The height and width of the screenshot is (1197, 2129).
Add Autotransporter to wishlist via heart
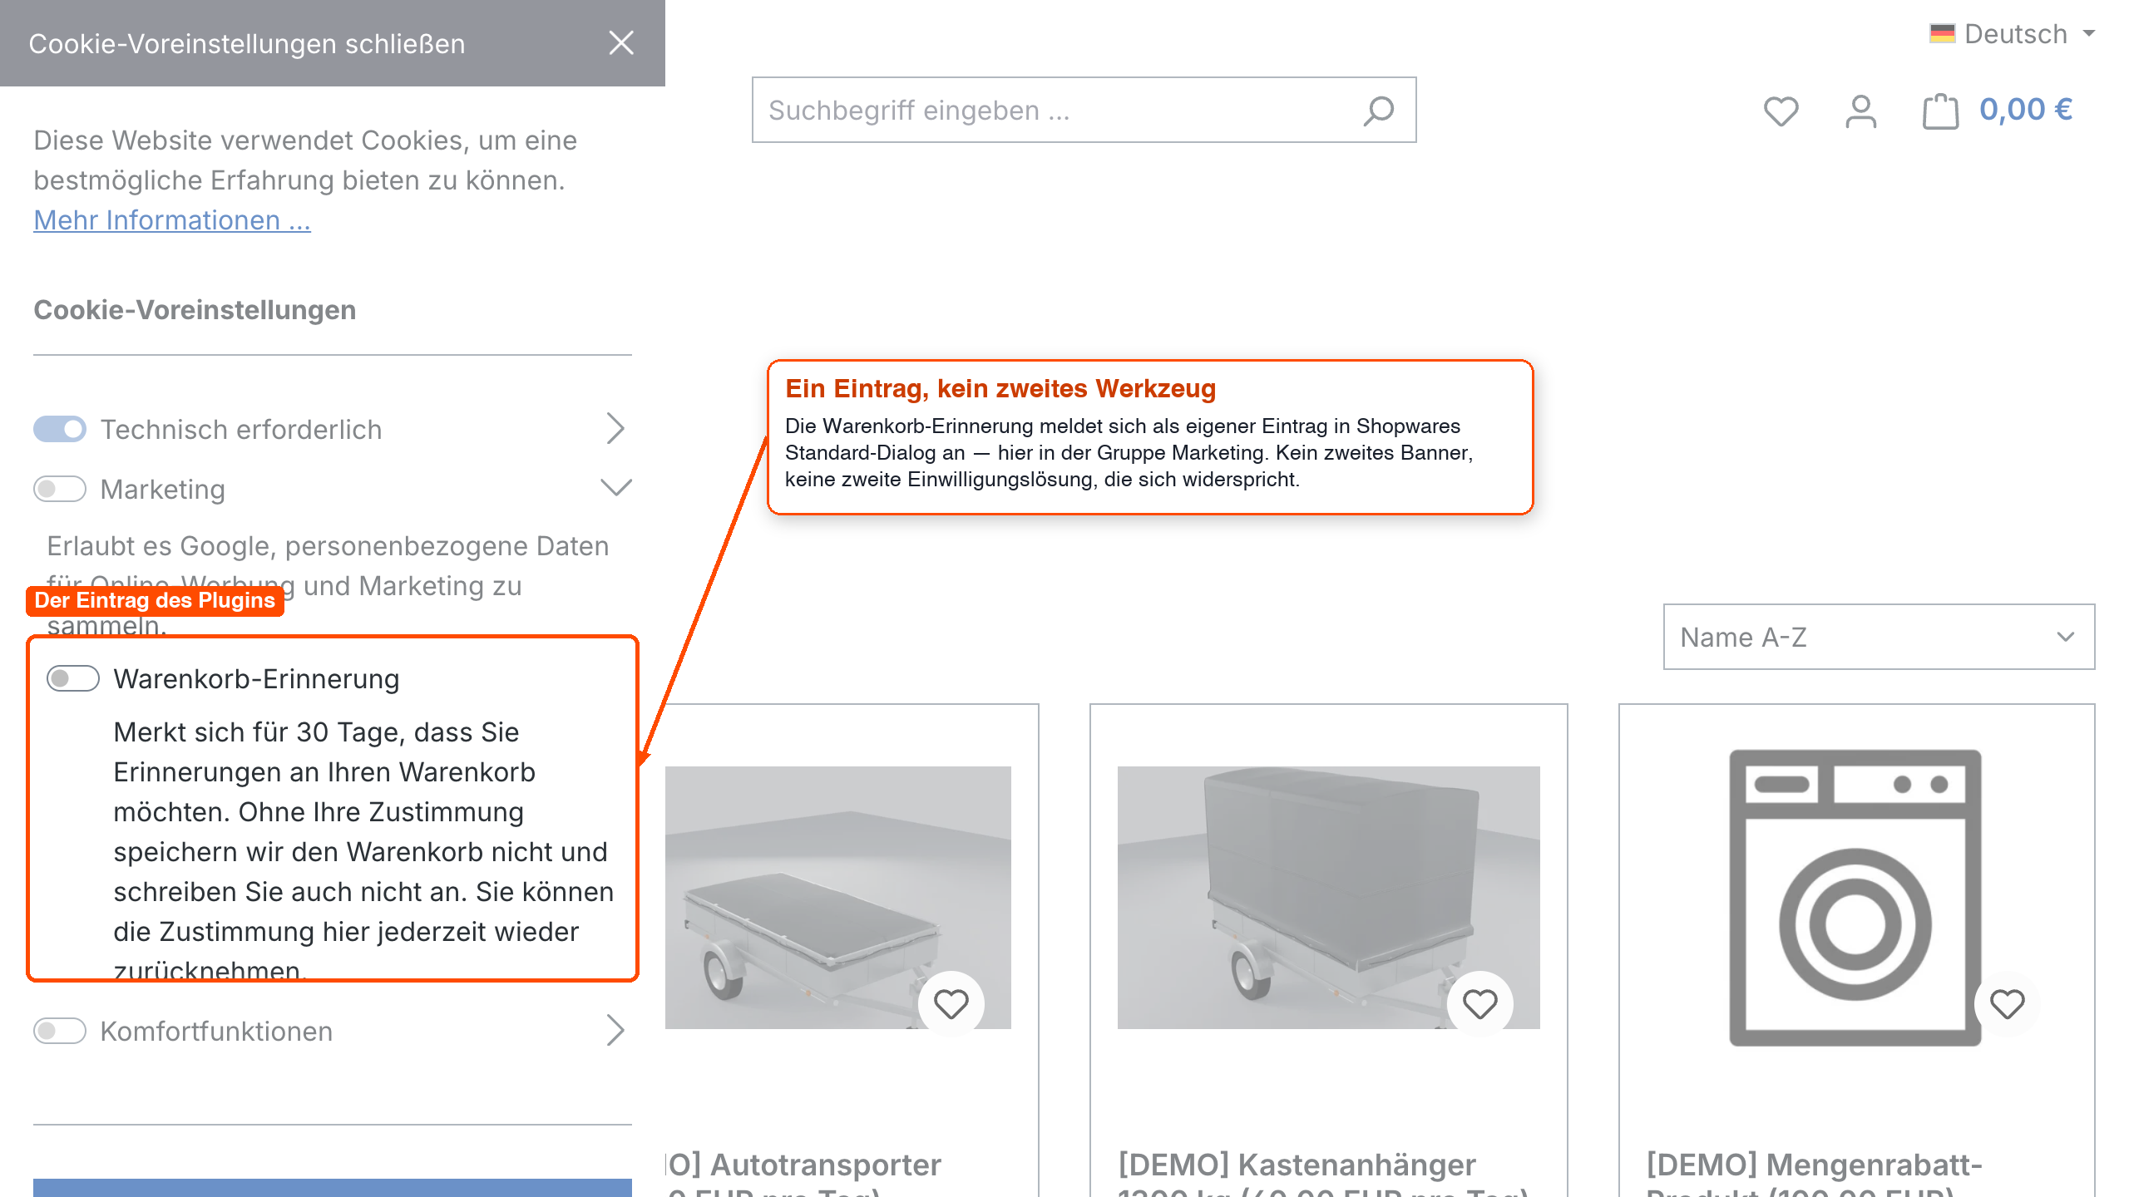click(951, 1004)
